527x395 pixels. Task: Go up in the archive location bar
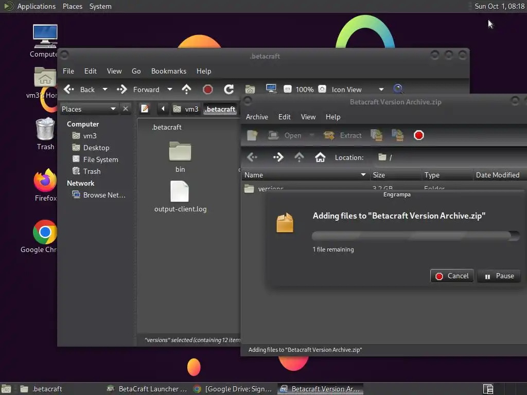[299, 157]
